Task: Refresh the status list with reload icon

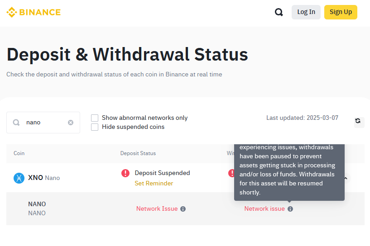Action: tap(358, 121)
